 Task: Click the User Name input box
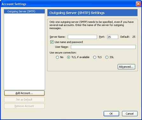[103, 47]
